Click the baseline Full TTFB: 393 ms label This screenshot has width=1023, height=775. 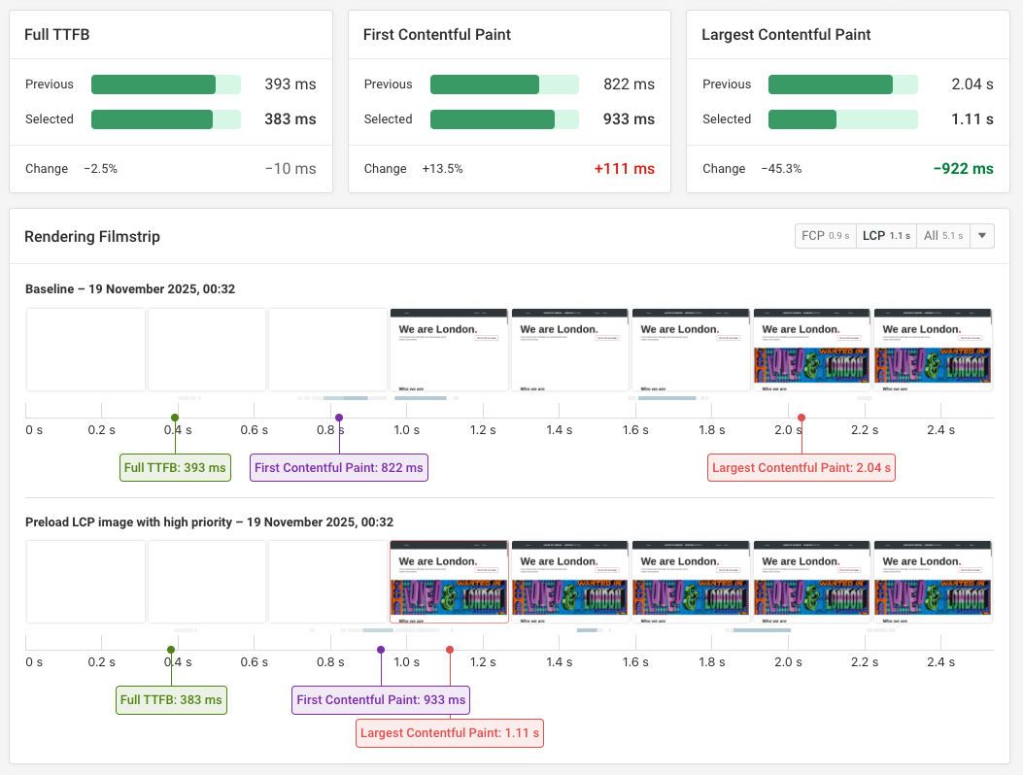175,468
